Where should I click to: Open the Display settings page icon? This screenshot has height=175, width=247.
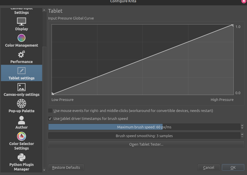tap(22, 21)
